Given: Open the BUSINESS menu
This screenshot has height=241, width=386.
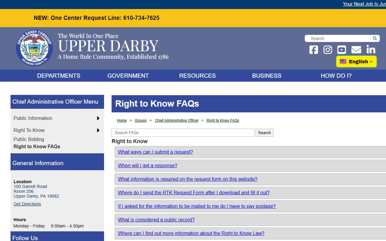Looking at the screenshot, I should 267,76.
